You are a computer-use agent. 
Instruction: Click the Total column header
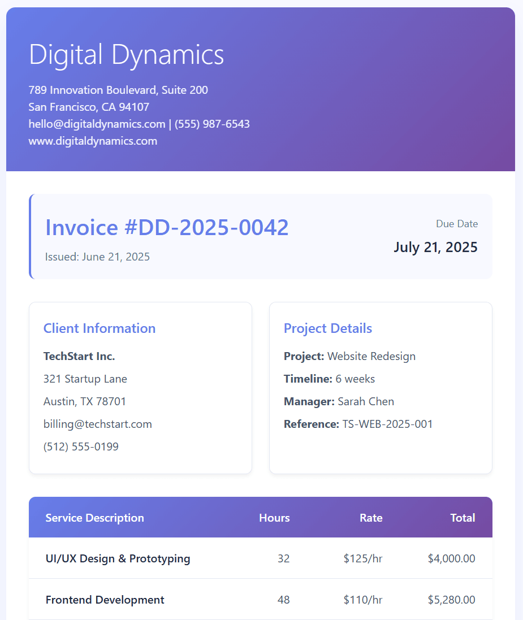click(463, 518)
